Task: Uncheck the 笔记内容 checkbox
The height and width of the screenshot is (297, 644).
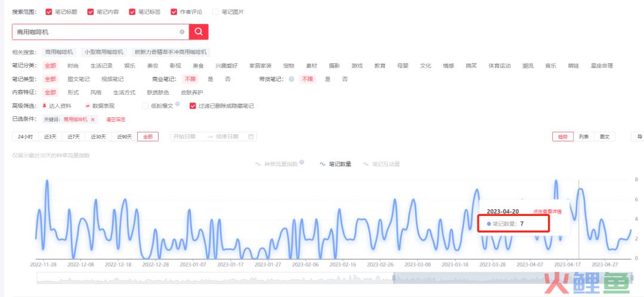Action: pos(91,12)
